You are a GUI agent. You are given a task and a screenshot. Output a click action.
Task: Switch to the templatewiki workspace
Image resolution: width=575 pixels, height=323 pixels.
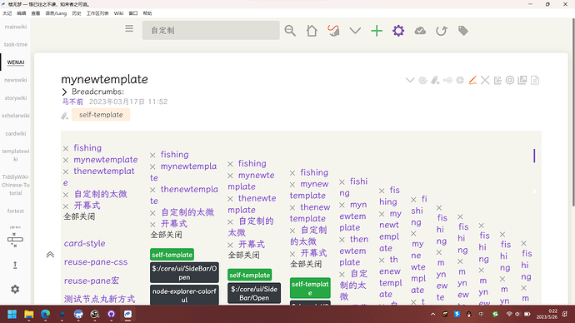pos(15,155)
